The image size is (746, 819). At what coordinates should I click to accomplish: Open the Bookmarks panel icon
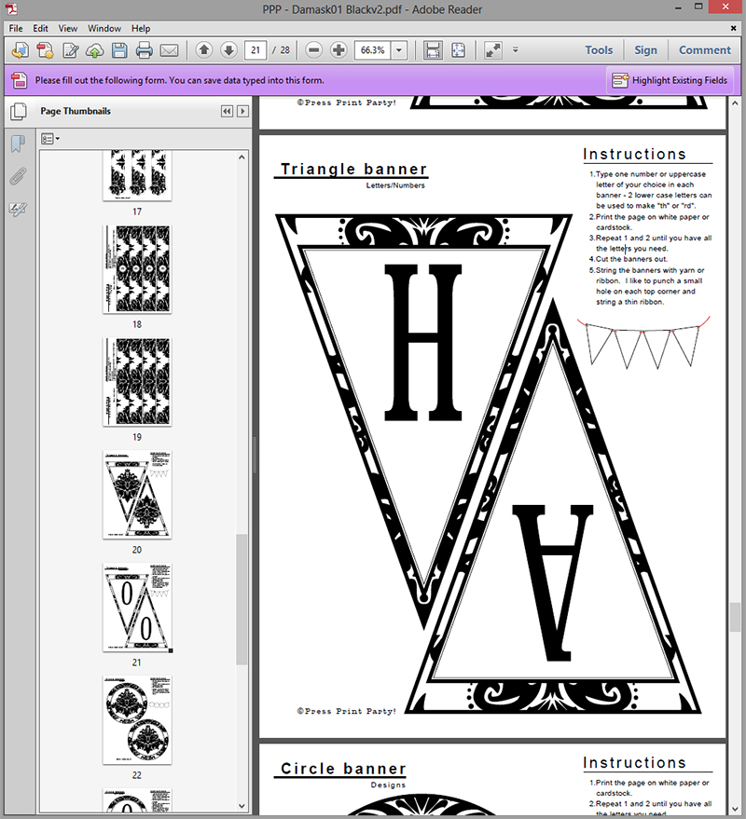(x=18, y=143)
